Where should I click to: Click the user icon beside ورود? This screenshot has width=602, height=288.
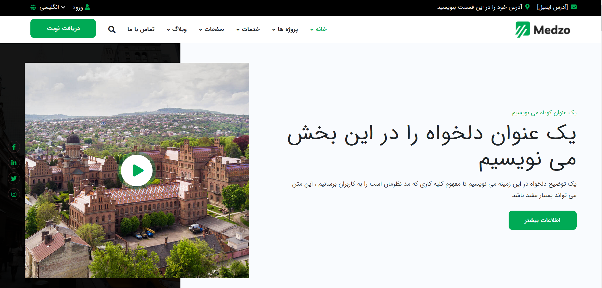[87, 7]
